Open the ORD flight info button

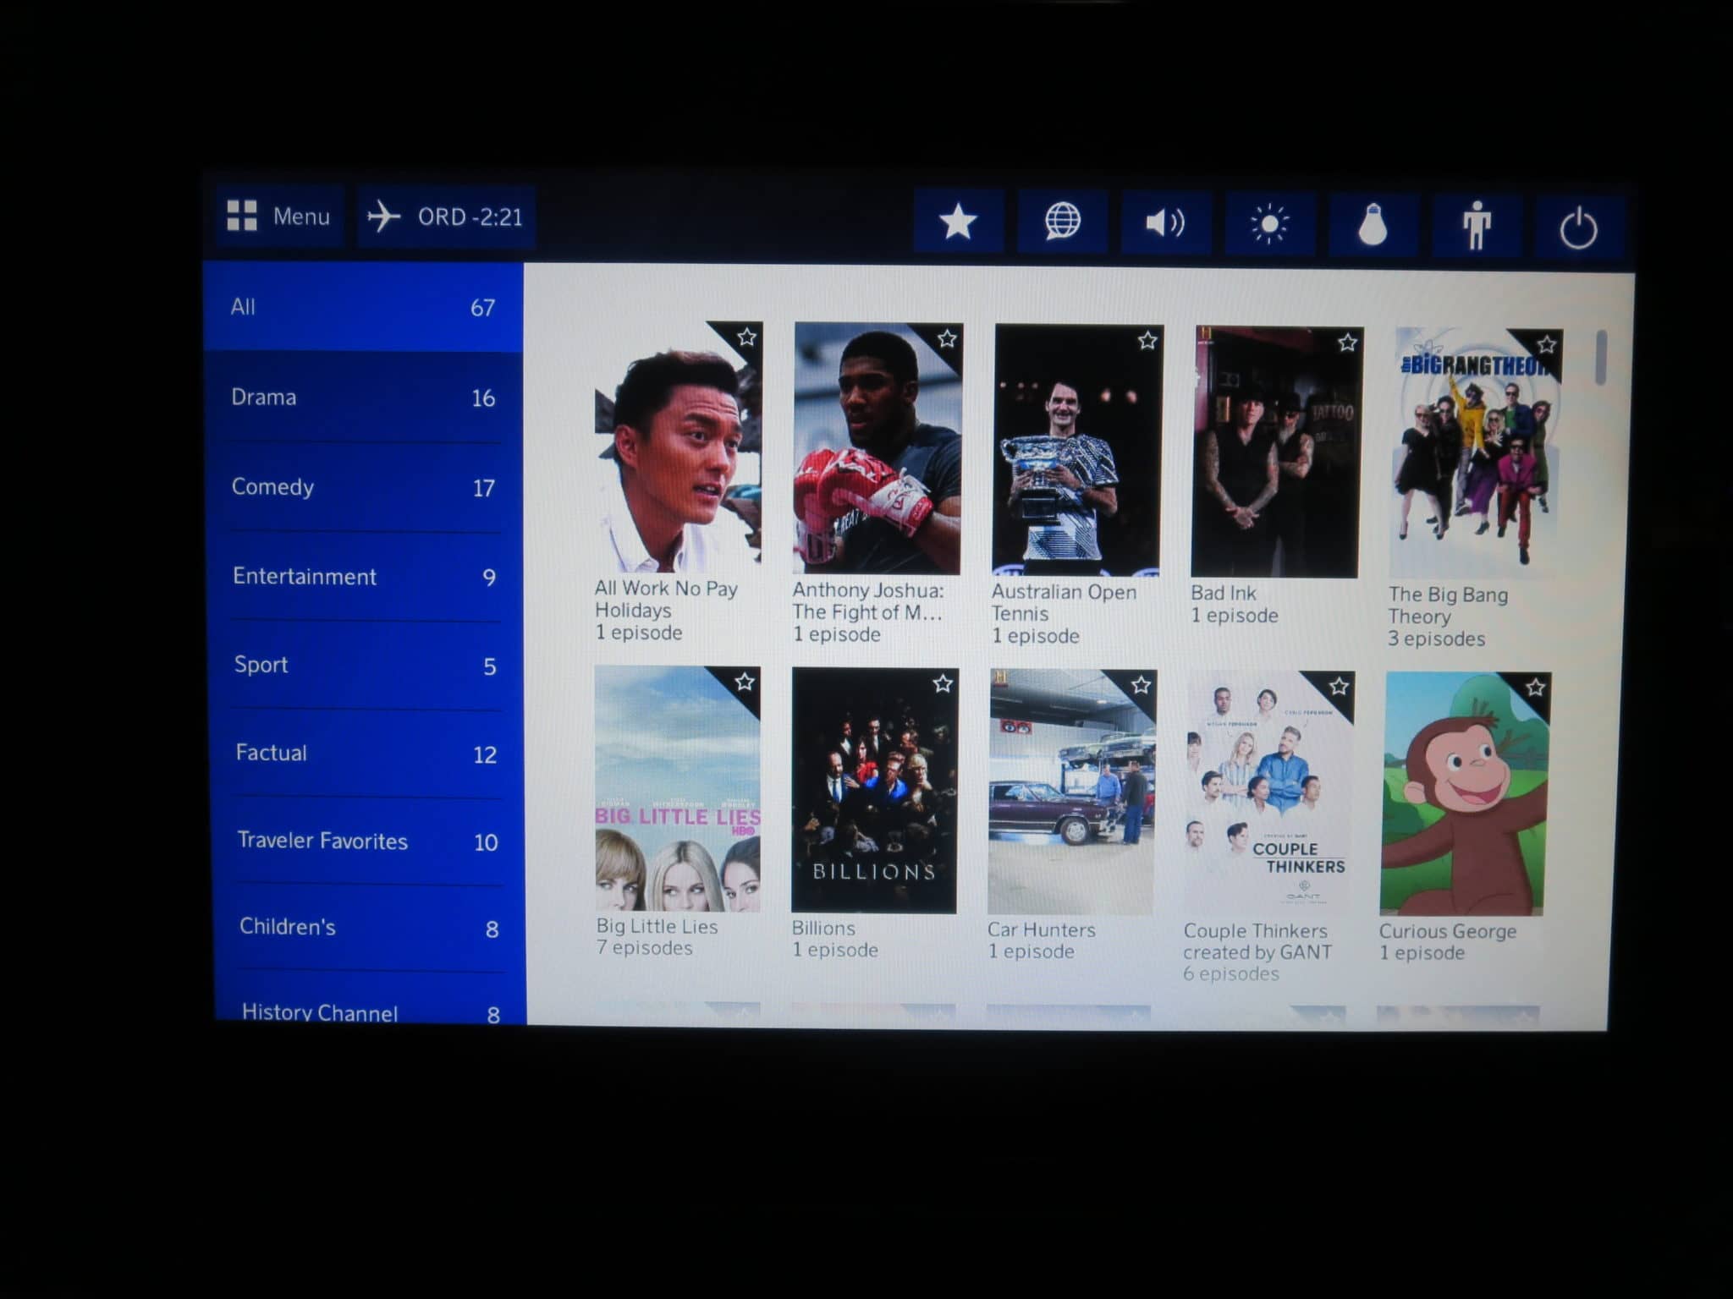pyautogui.click(x=446, y=217)
